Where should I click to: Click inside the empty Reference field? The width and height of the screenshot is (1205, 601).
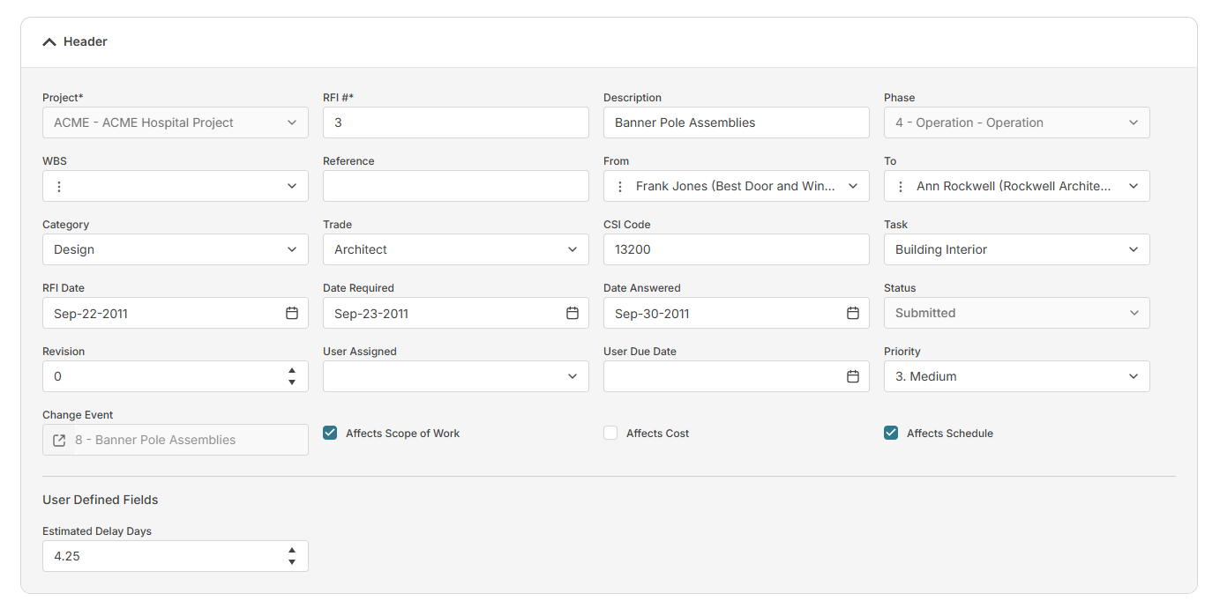(455, 186)
